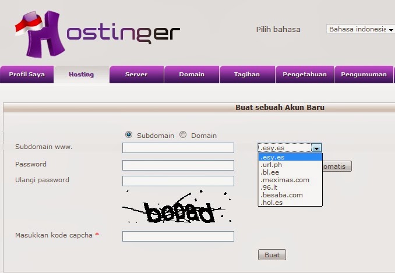
Task: Select .hol.es from the suffix list
Action: point(290,203)
